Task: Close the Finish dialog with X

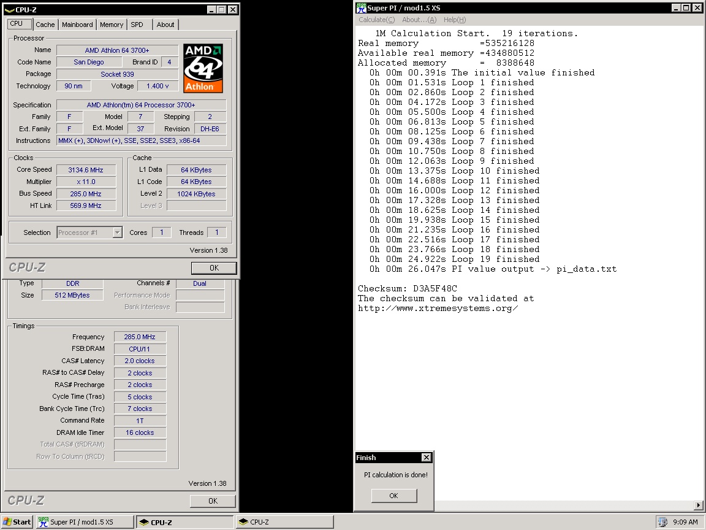Action: pos(426,458)
